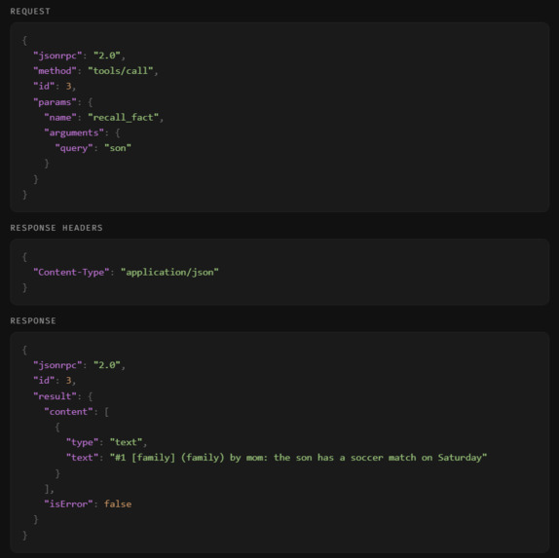Select the RESPONSE HEADERS section heading
559x558 pixels.
pos(56,228)
